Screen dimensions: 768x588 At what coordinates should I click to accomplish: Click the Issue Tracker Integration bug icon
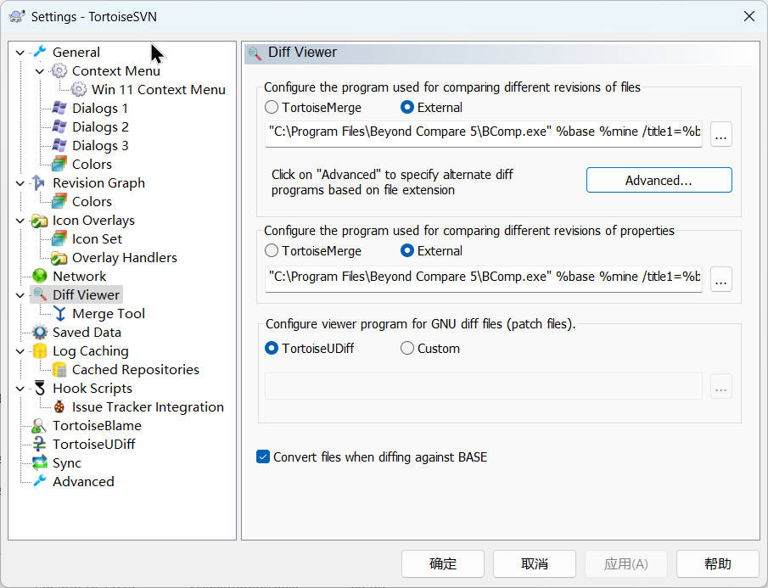click(59, 406)
